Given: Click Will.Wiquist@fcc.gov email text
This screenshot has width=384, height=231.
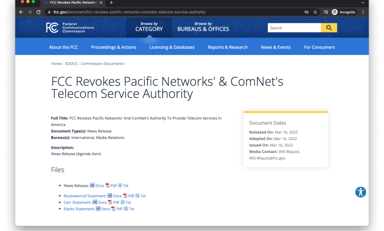Looking at the screenshot, I should coord(267,158).
